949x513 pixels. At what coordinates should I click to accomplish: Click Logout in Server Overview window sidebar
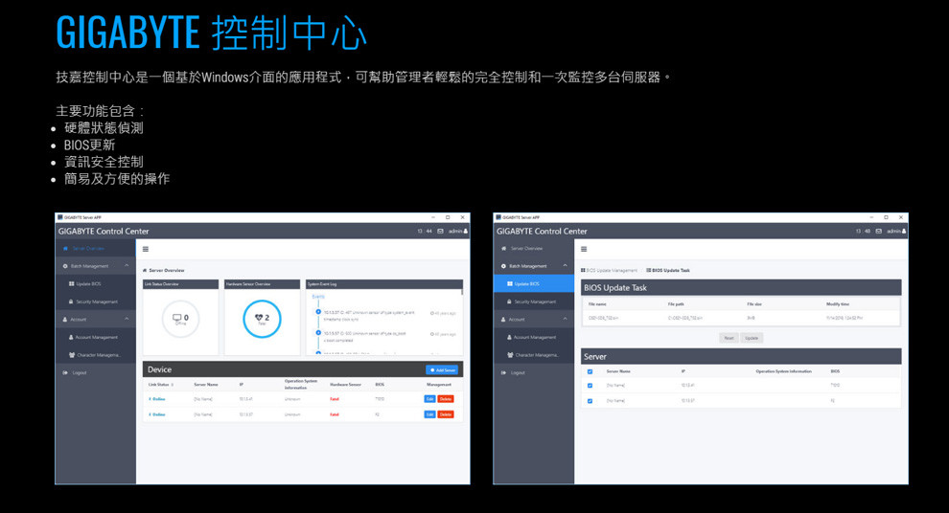(96, 373)
